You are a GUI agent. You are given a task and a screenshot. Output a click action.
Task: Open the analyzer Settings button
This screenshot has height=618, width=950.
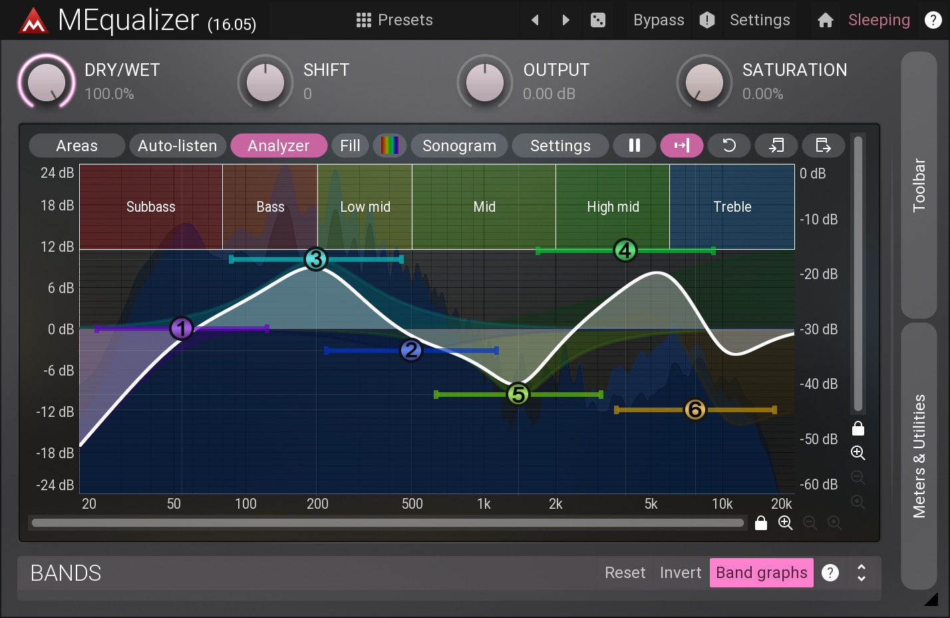[x=560, y=145]
